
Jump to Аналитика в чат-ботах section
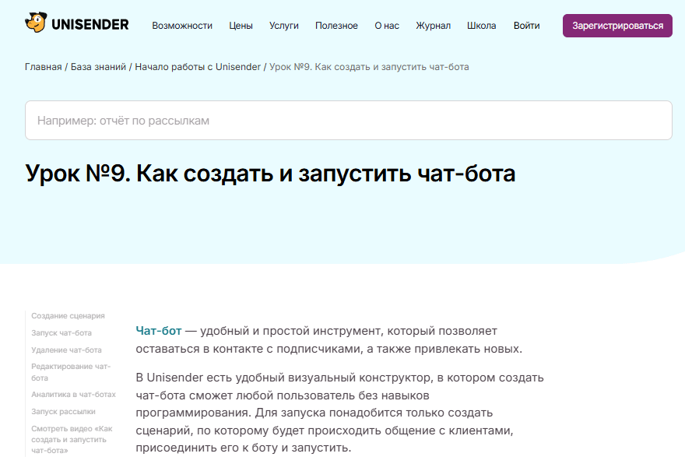tap(73, 395)
